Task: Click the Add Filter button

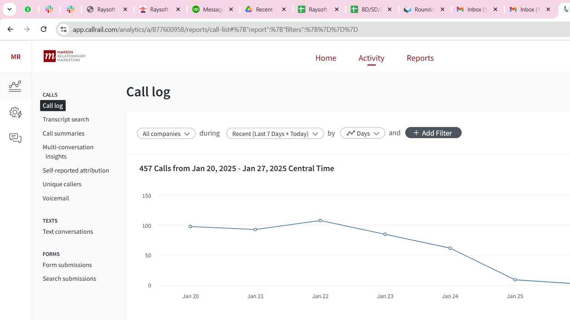Action: tap(433, 133)
